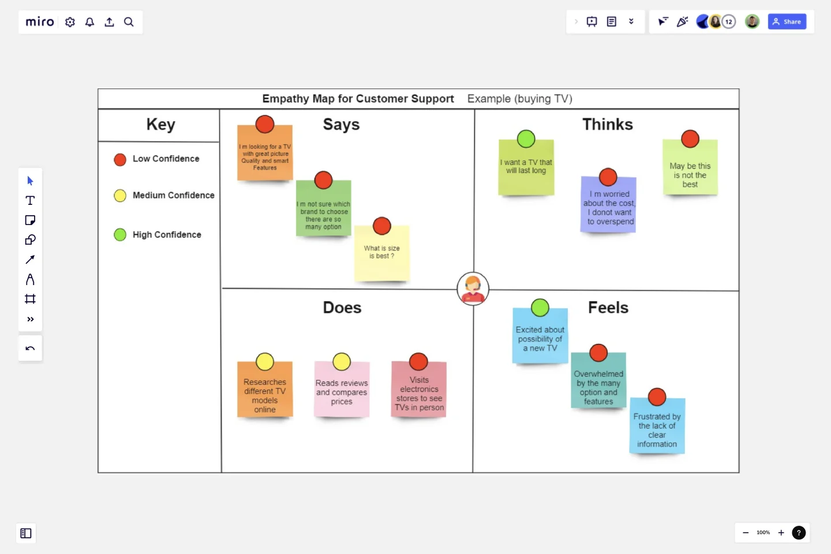Click the Undo arrow
This screenshot has height=554, width=831.
point(31,349)
